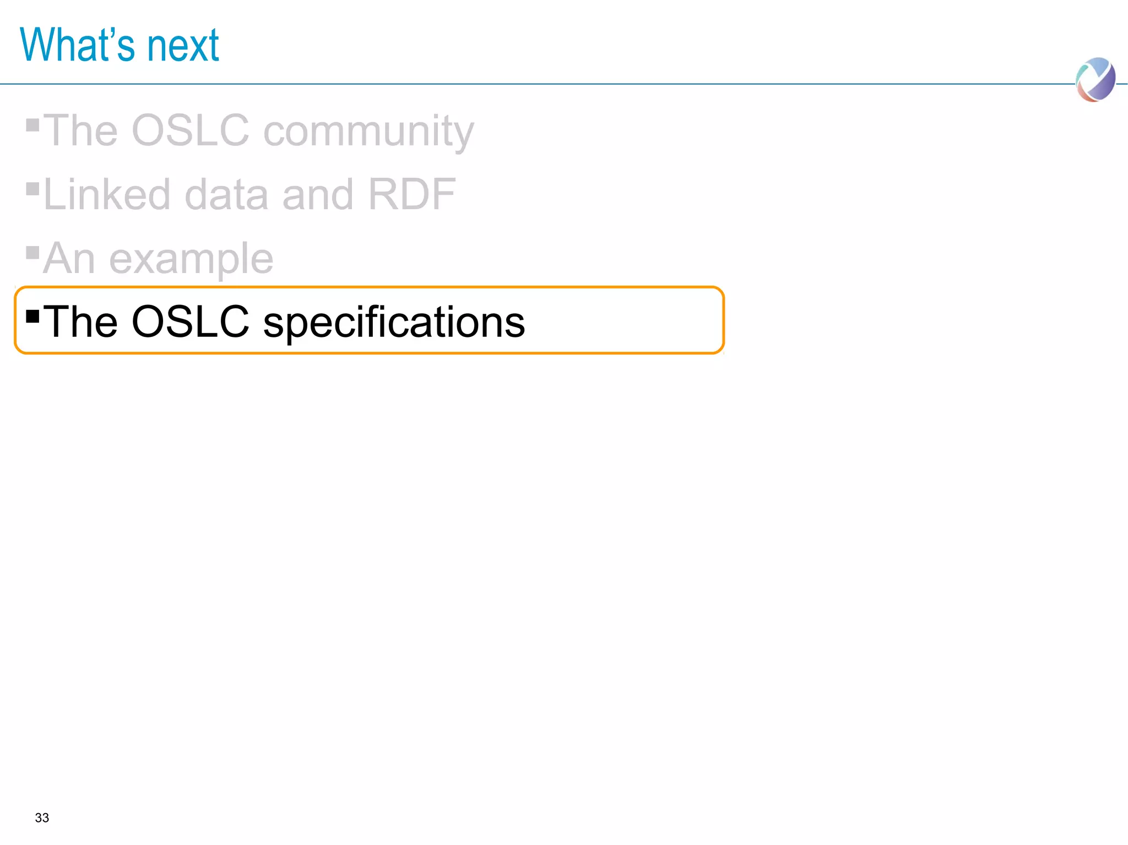Viewport: 1128px width, 845px height.
Task: Click the word 'example' in third bullet
Action: coord(191,259)
